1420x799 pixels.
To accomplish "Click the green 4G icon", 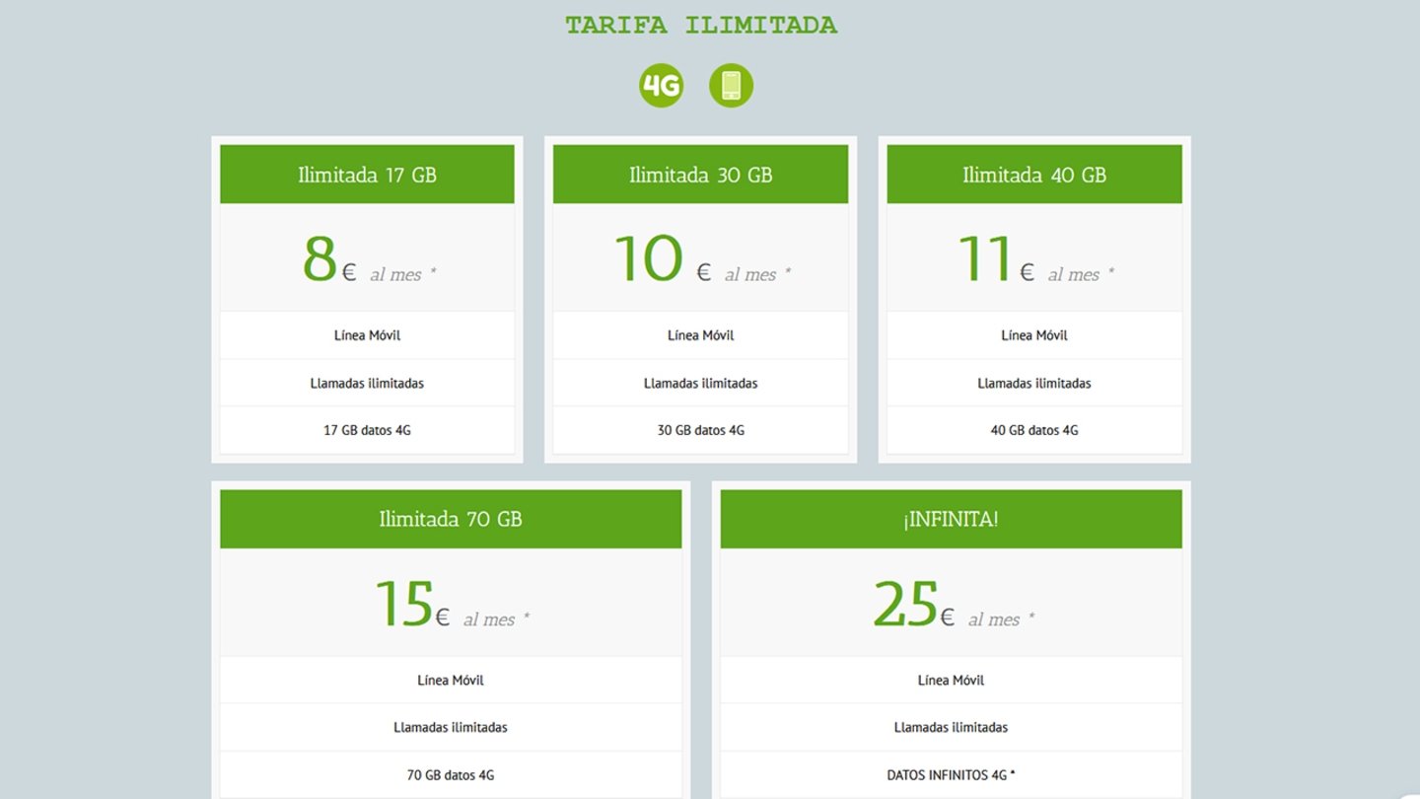I will pyautogui.click(x=661, y=85).
